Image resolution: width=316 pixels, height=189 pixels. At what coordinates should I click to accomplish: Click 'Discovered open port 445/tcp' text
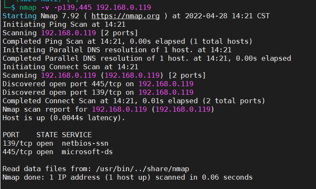pyautogui.click(x=62, y=84)
